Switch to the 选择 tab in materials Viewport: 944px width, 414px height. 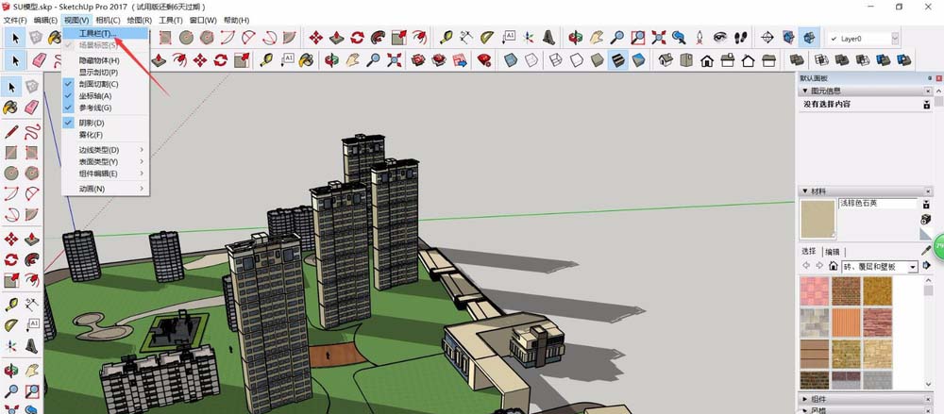[x=809, y=252]
